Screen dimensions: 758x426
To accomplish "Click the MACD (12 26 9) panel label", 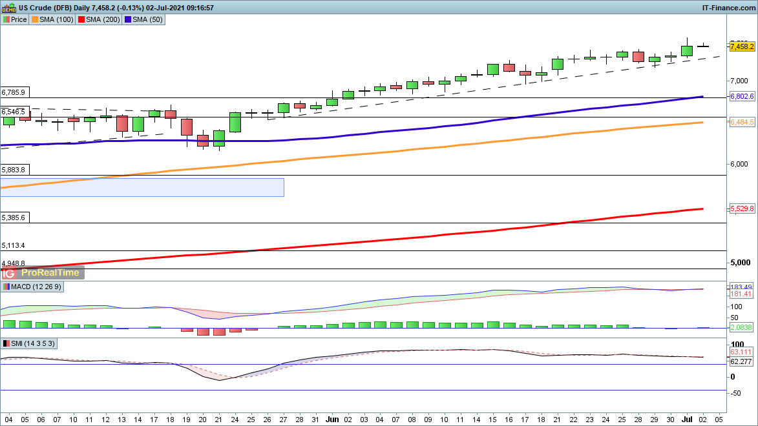I will tap(36, 287).
